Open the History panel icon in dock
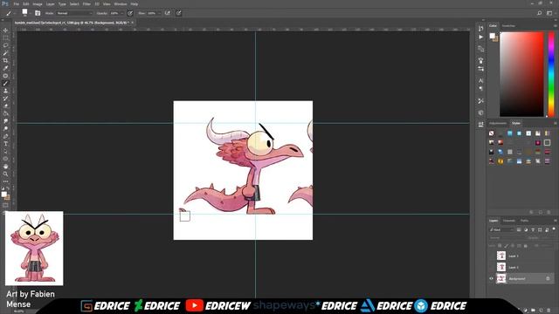Viewport: 559px width, 314px height. (481, 29)
